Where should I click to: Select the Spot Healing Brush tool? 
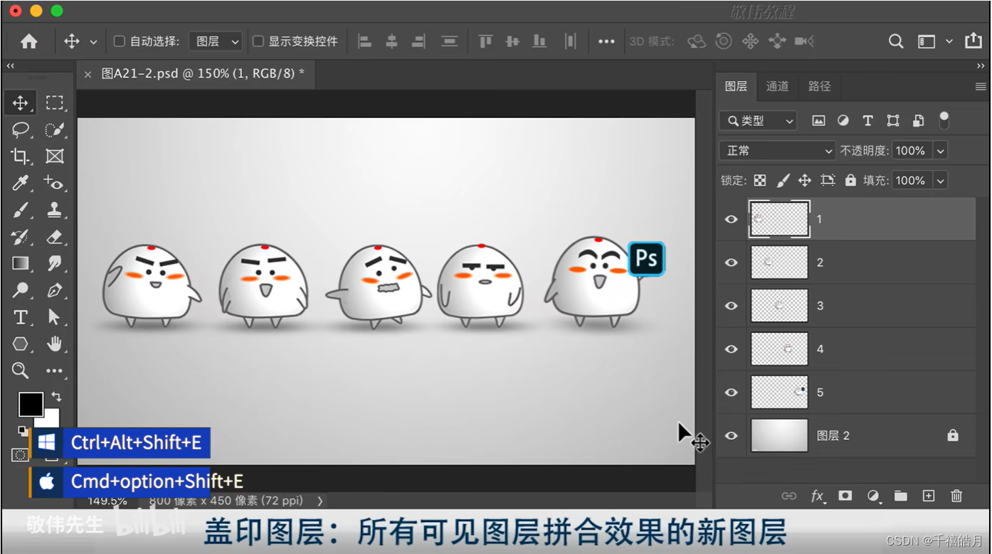click(x=55, y=183)
